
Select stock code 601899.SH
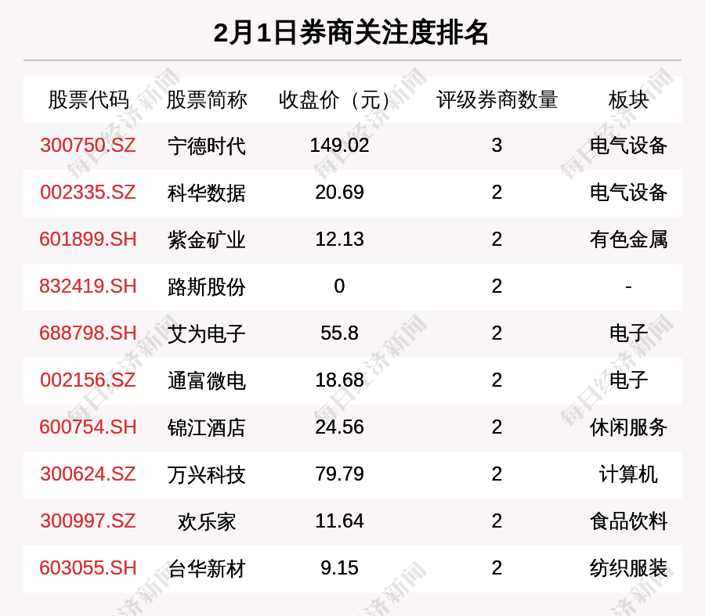[x=88, y=240]
